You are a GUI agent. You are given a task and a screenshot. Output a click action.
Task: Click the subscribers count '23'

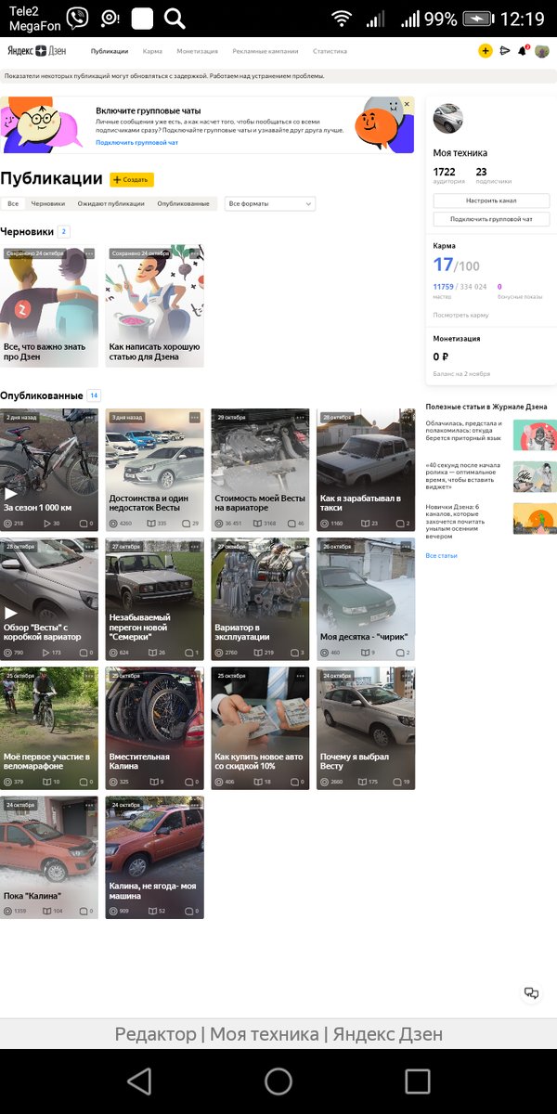(481, 172)
